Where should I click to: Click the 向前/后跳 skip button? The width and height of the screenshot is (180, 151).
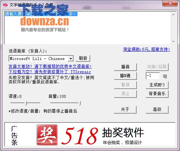click(x=157, y=67)
